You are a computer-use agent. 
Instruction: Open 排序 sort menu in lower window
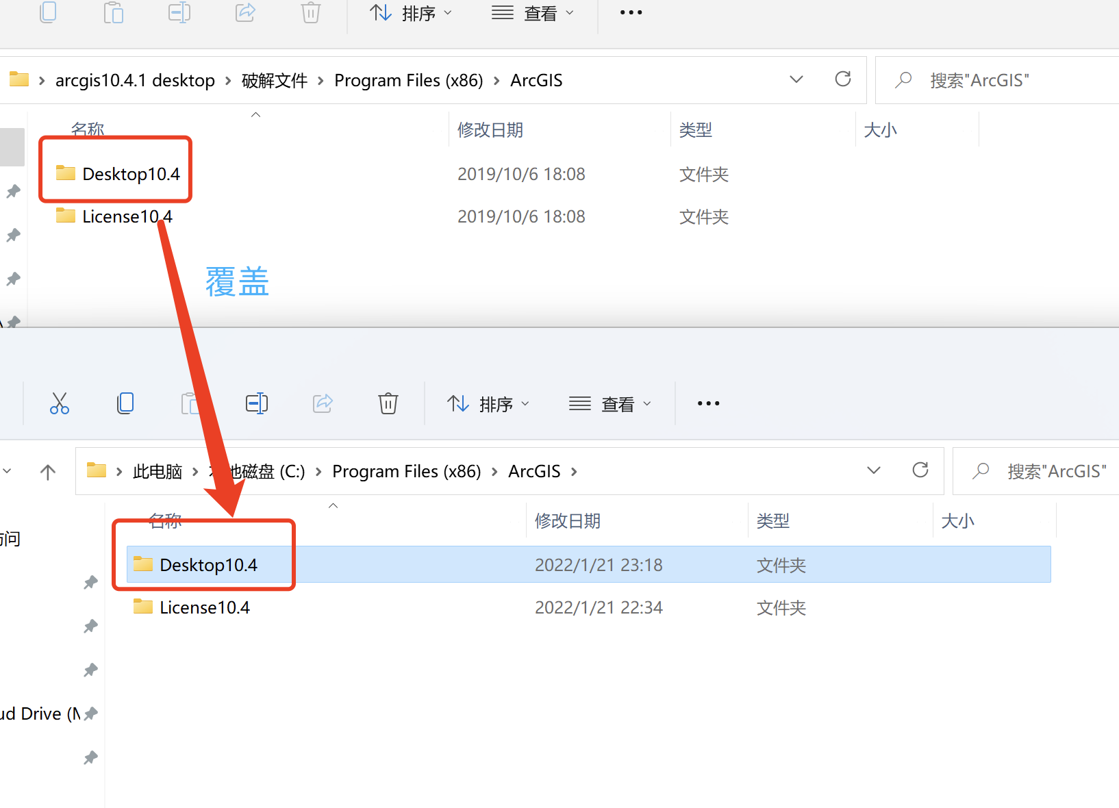click(x=488, y=404)
